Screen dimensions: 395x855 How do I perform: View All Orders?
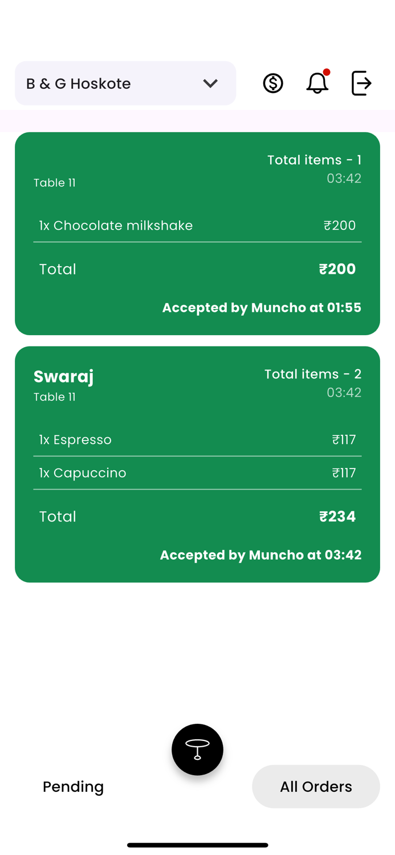click(316, 786)
